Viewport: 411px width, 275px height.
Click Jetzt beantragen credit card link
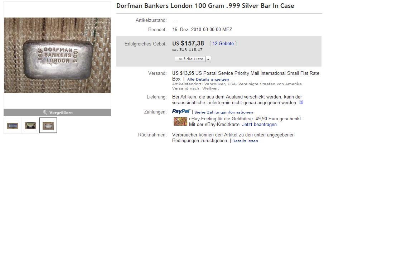point(259,125)
